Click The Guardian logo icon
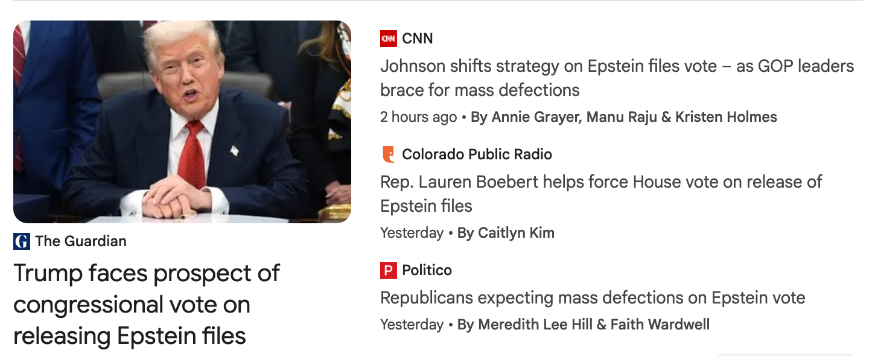This screenshot has height=356, width=875. click(22, 241)
